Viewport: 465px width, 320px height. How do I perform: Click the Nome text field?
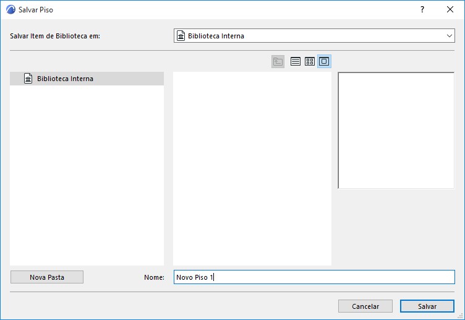(314, 277)
